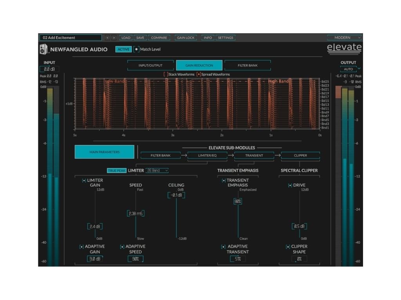Select the Spread Waveforms option
This screenshot has width=401, height=300.
[x=199, y=74]
